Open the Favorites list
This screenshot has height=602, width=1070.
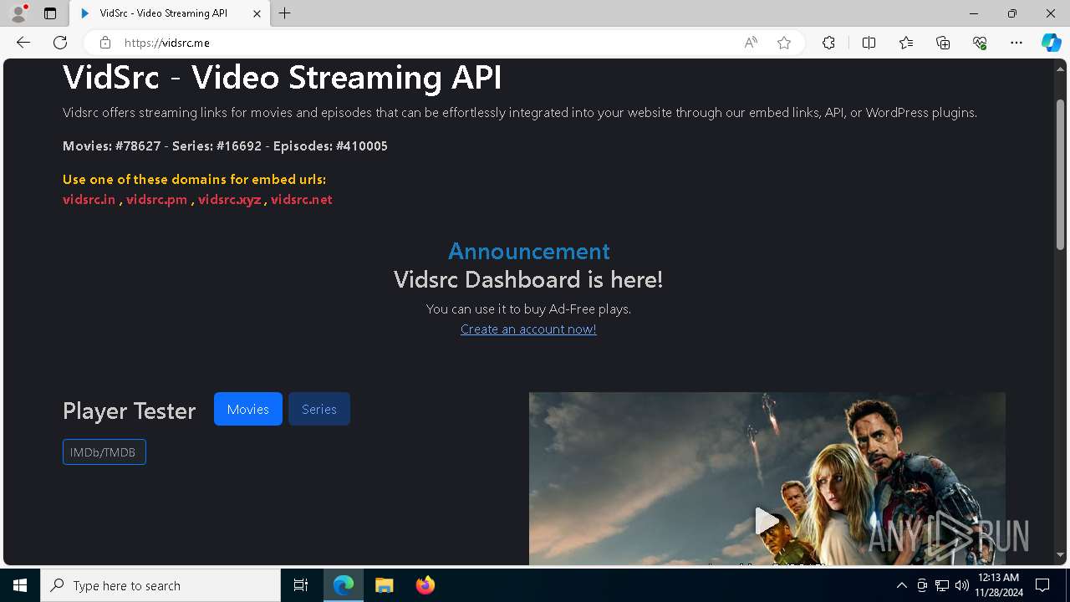[x=906, y=43]
